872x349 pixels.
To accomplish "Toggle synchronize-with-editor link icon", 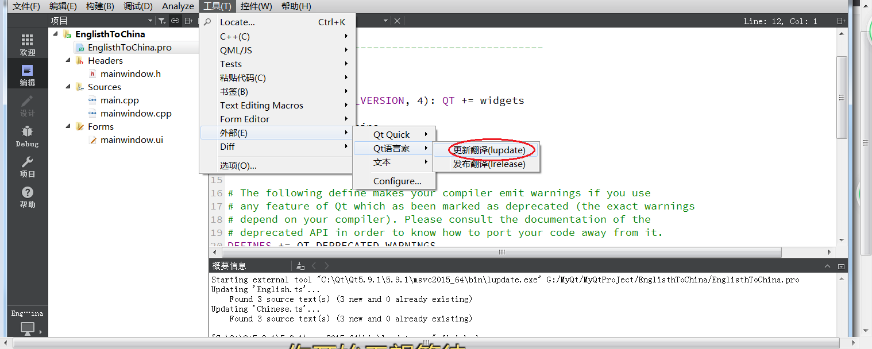I will click(175, 20).
